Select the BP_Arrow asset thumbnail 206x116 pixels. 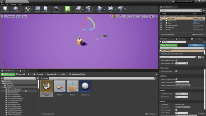60,86
